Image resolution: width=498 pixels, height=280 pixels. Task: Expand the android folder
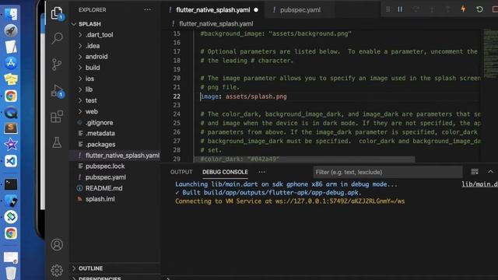[96, 57]
